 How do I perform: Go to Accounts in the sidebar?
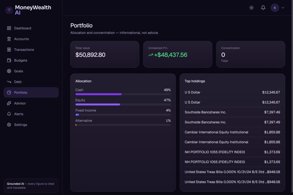tap(31, 39)
